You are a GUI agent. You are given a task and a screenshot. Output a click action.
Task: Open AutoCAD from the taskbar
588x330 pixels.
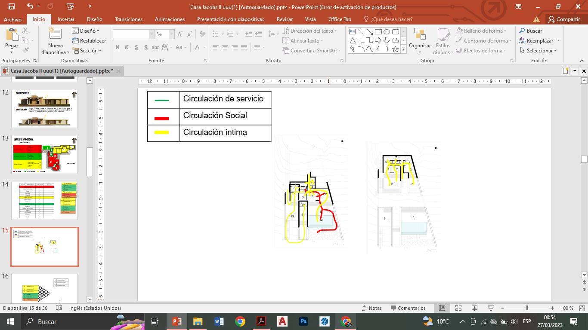pyautogui.click(x=282, y=321)
